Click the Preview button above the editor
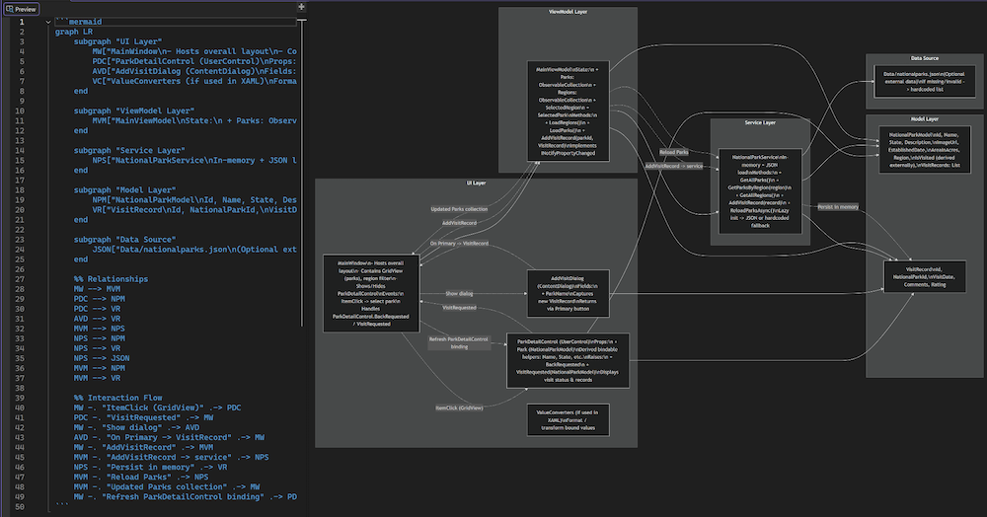Screen dimensions: 987x517 [x=22, y=9]
